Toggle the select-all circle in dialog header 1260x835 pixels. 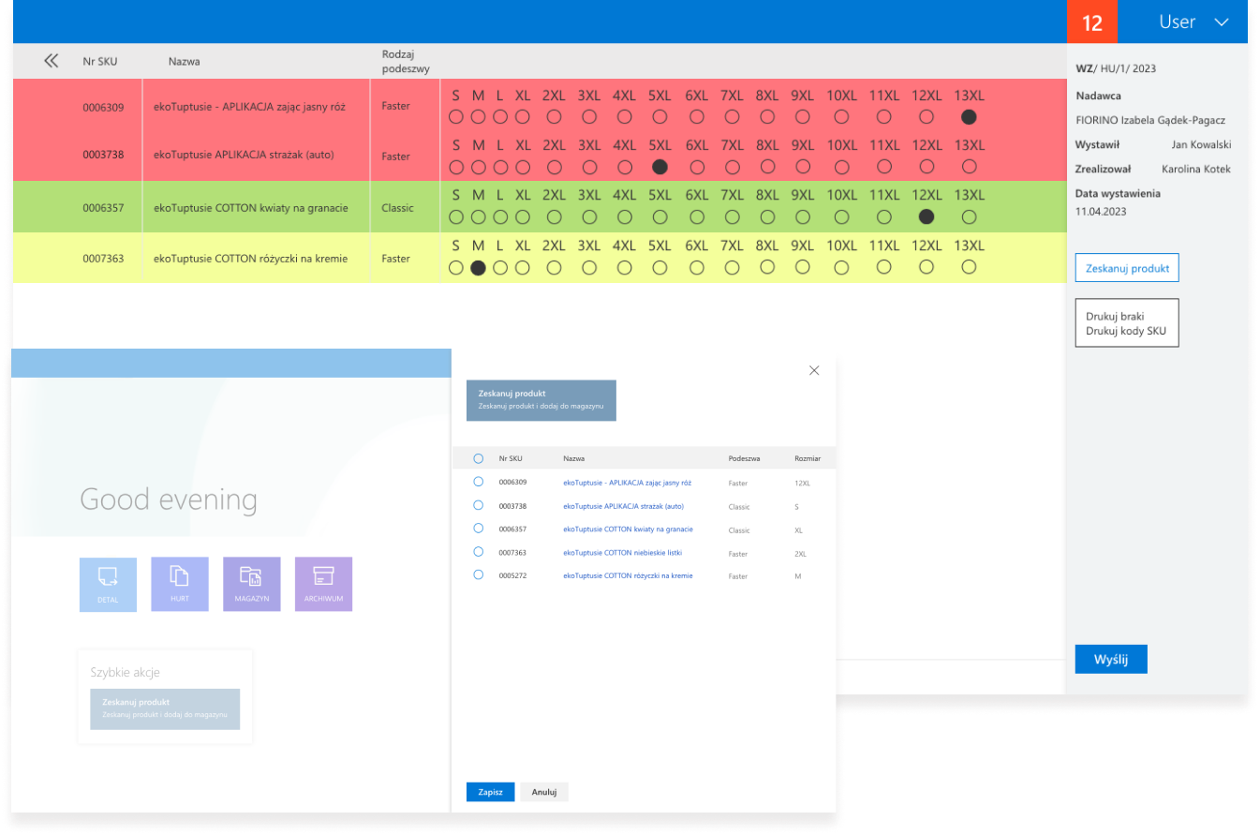[478, 459]
